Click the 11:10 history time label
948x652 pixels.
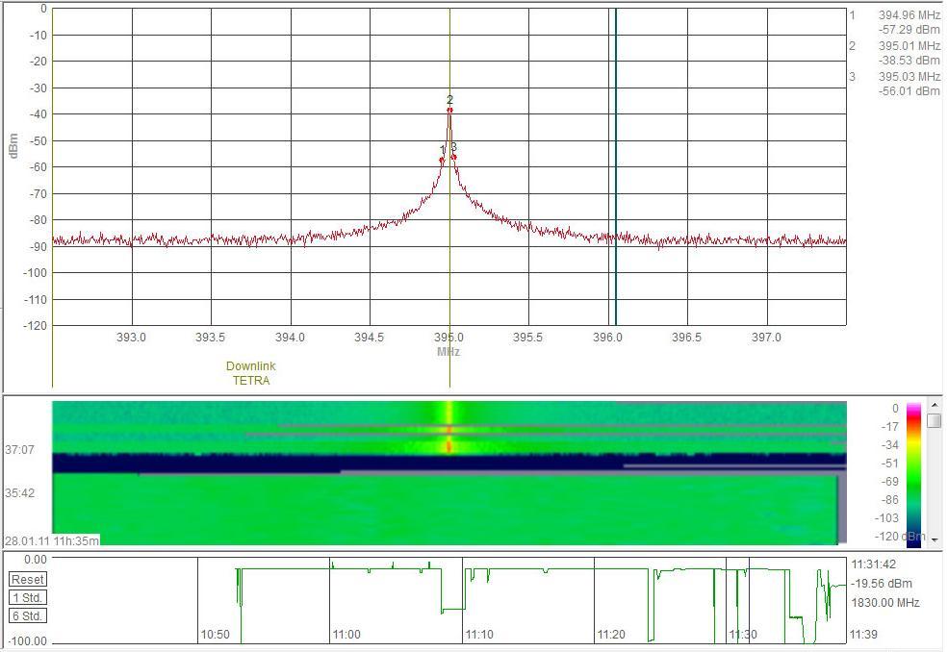479,635
